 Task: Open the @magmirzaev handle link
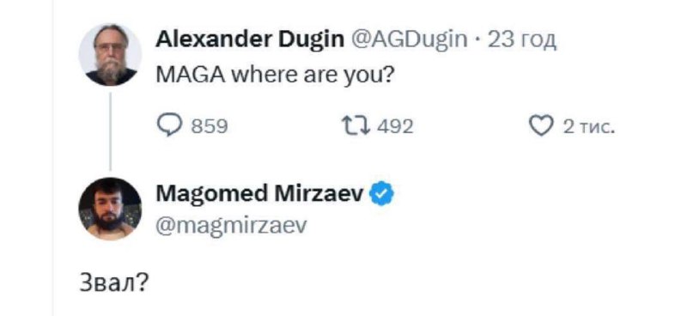click(232, 227)
